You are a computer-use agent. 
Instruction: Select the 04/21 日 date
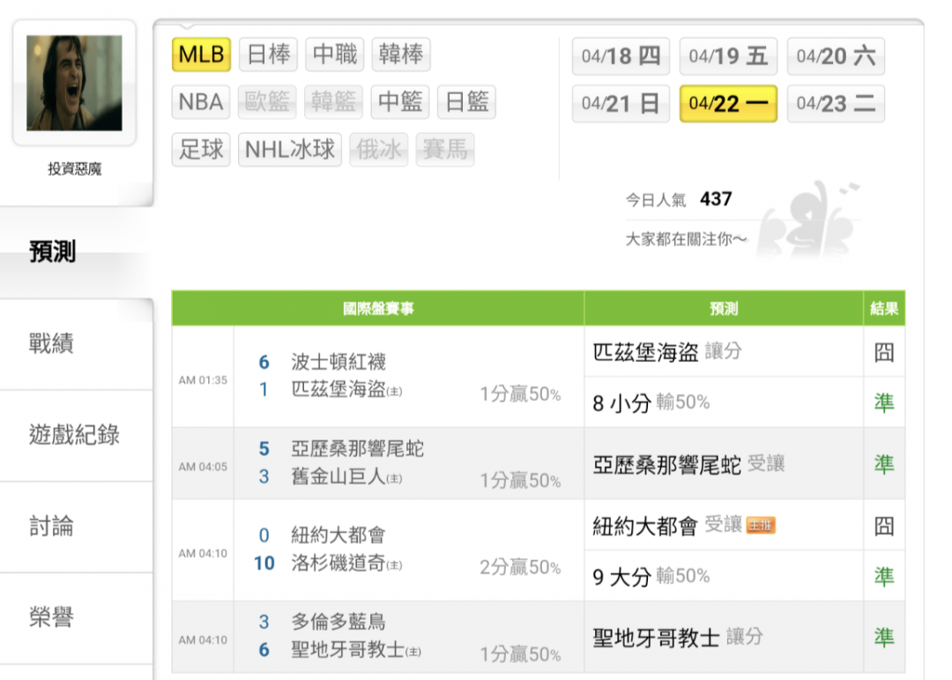(x=621, y=104)
